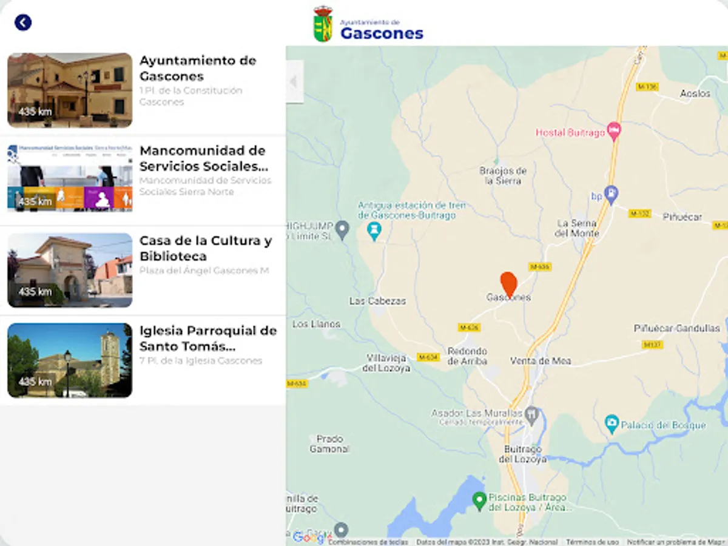
Task: Open the Asador Las Murallas restaurant marker
Action: [531, 415]
